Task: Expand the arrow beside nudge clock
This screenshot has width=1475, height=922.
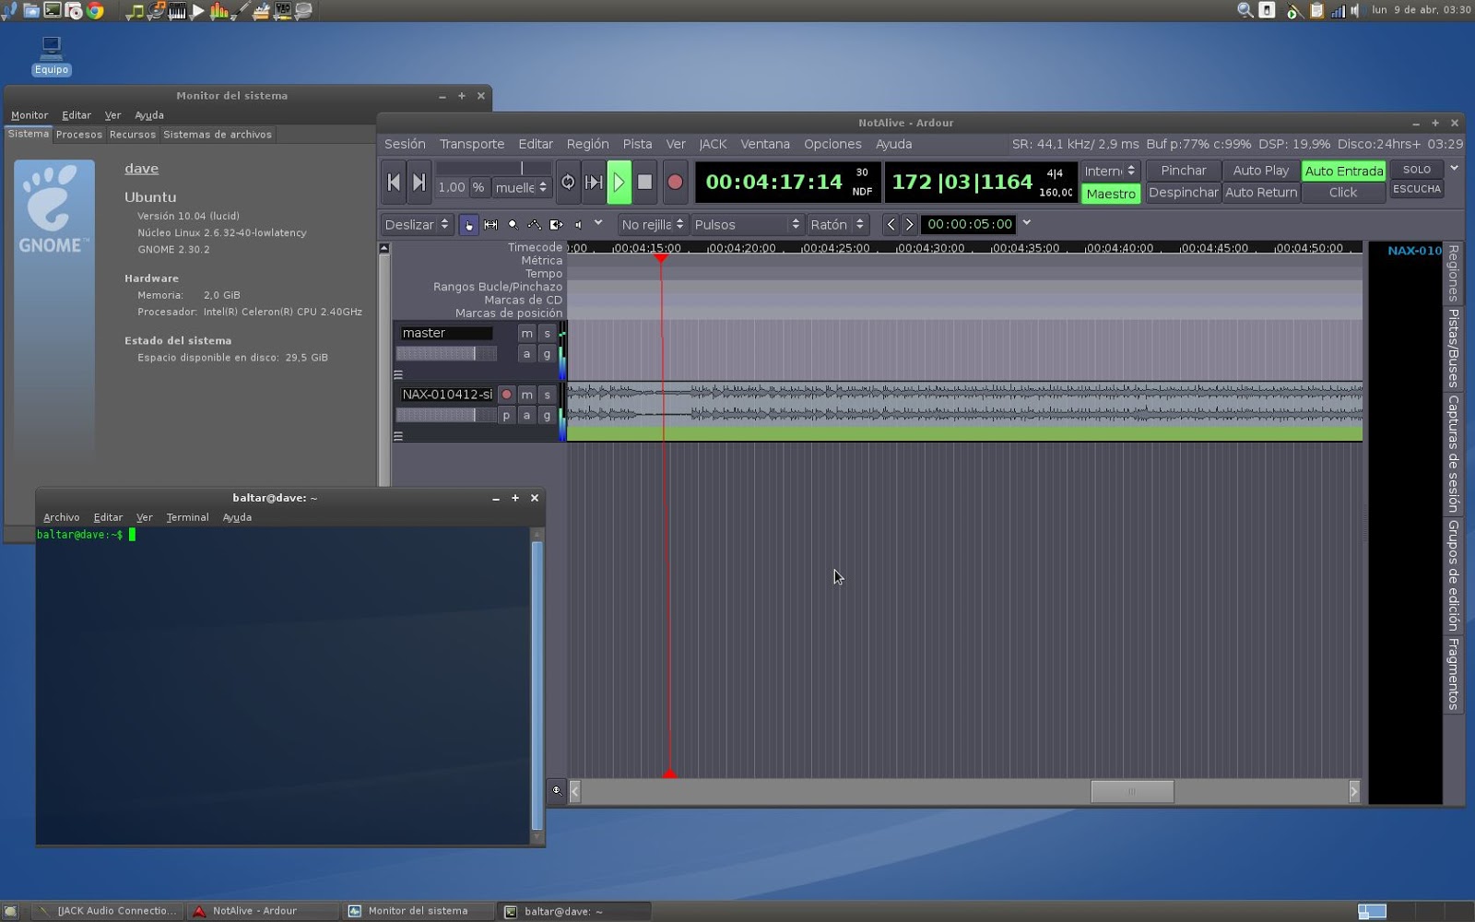Action: point(1026,223)
